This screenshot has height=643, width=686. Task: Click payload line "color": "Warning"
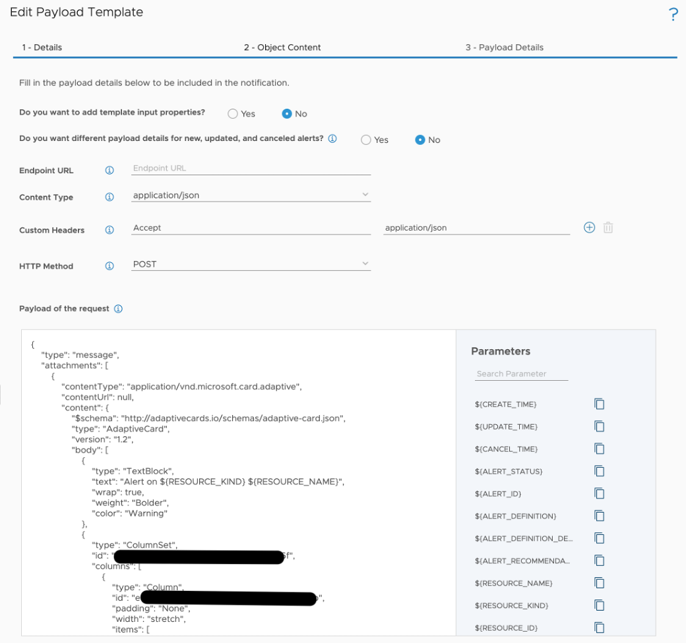pos(129,513)
